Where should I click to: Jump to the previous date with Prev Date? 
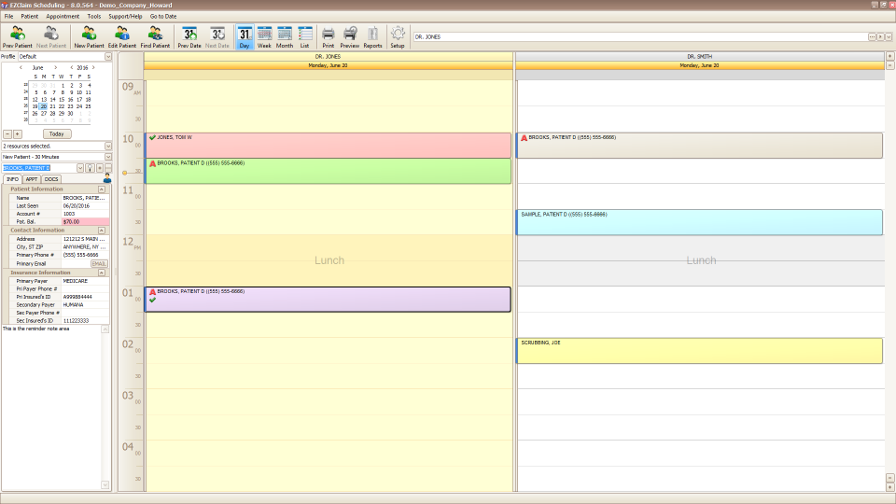(189, 36)
